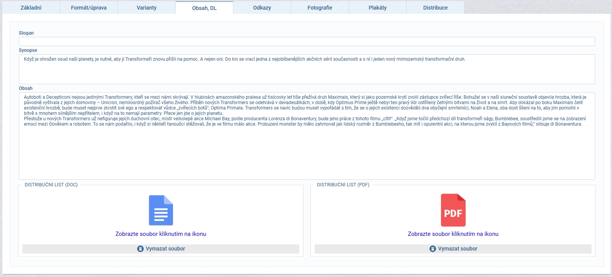Open the Distribuce tab

click(x=435, y=8)
